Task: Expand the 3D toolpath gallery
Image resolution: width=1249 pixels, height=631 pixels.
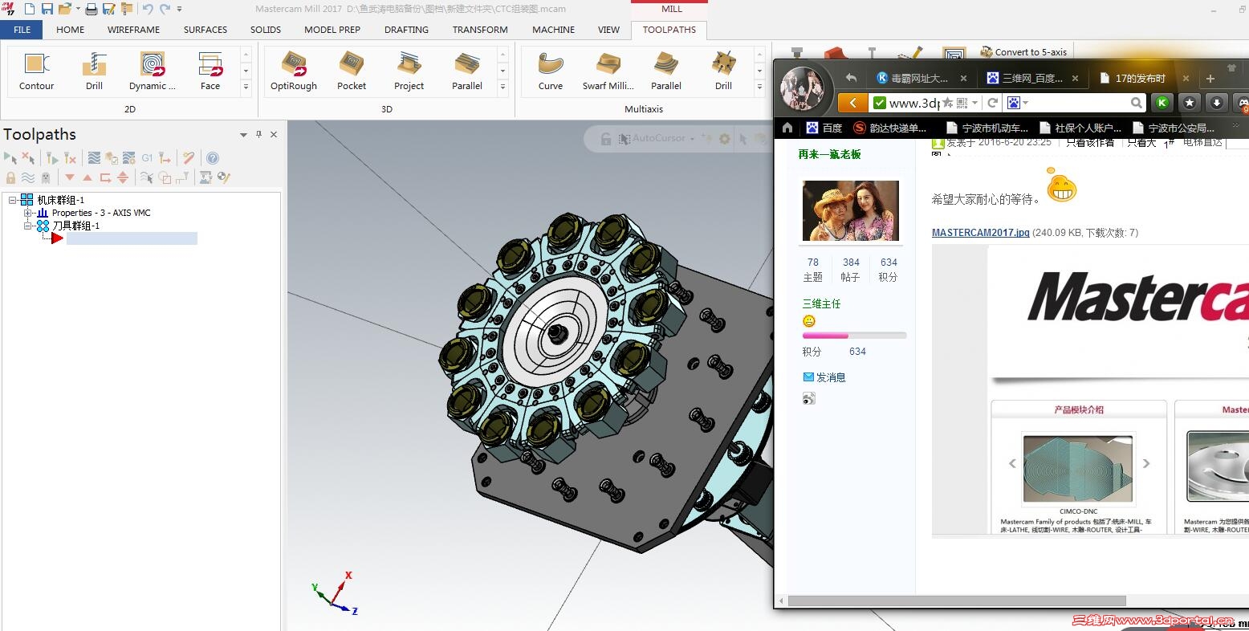Action: pos(503,86)
